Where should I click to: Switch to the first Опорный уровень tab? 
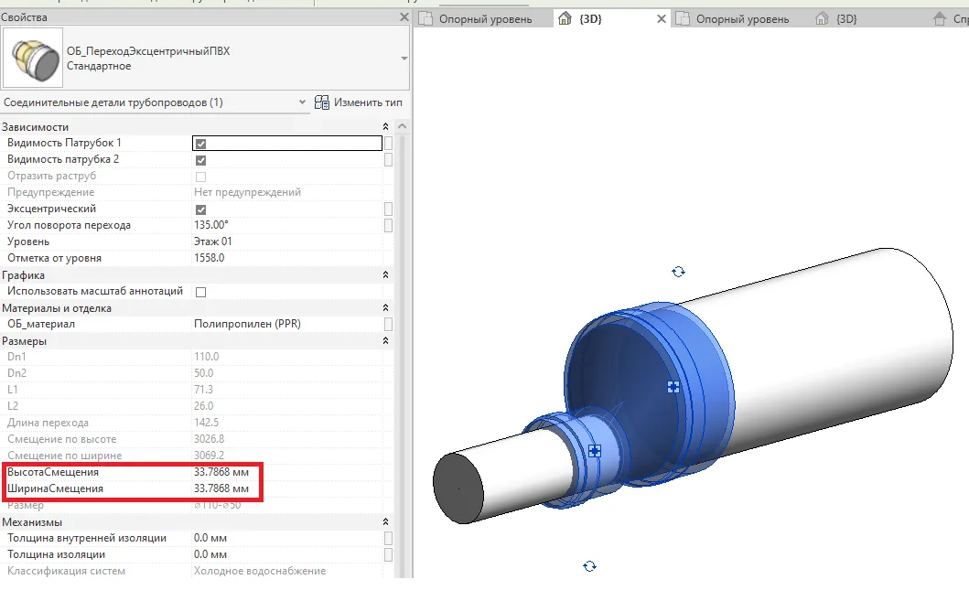point(485,18)
